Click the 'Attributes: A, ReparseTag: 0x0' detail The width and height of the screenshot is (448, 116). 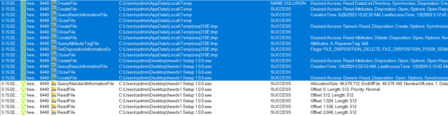tap(339, 43)
